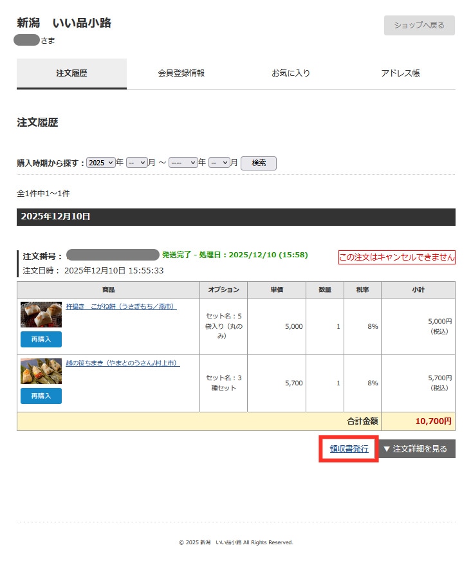The height and width of the screenshot is (570, 471).
Task: Switch to the 注文履歴 tab
Action: click(x=71, y=73)
